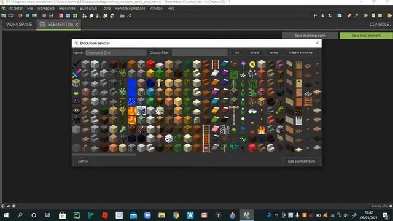Click the horizontal scrollbar under the grid
The height and width of the screenshot is (221, 393).
pyautogui.click(x=104, y=155)
